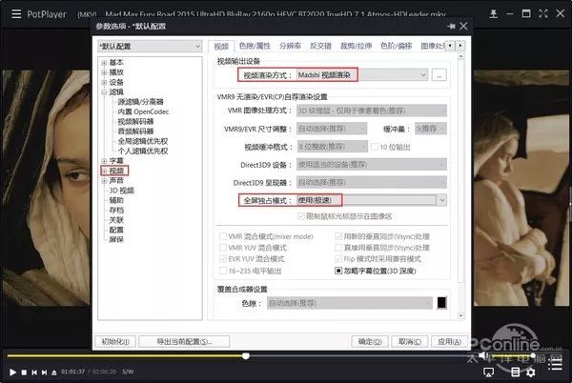Stop playback with the stop square icon

coord(24,373)
